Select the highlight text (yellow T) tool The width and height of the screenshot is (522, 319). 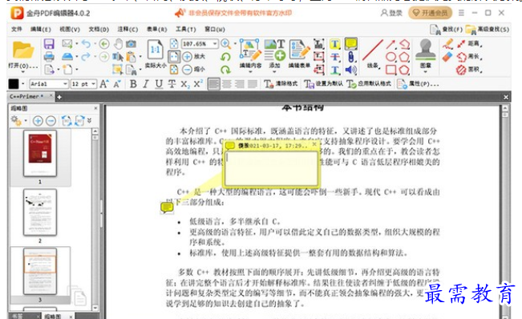pyautogui.click(x=335, y=44)
